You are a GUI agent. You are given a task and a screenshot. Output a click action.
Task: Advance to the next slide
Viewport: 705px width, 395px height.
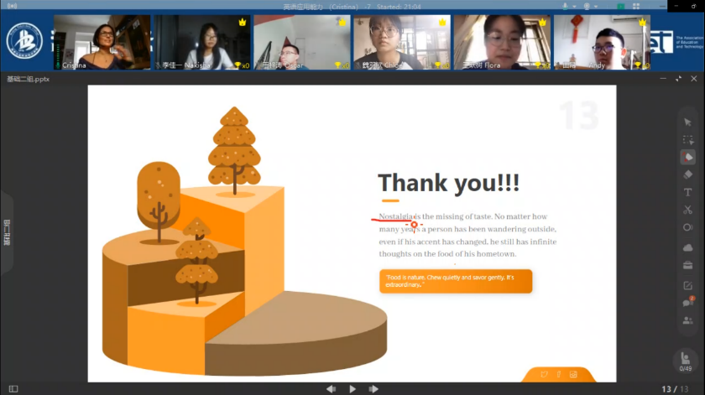pyautogui.click(x=373, y=389)
